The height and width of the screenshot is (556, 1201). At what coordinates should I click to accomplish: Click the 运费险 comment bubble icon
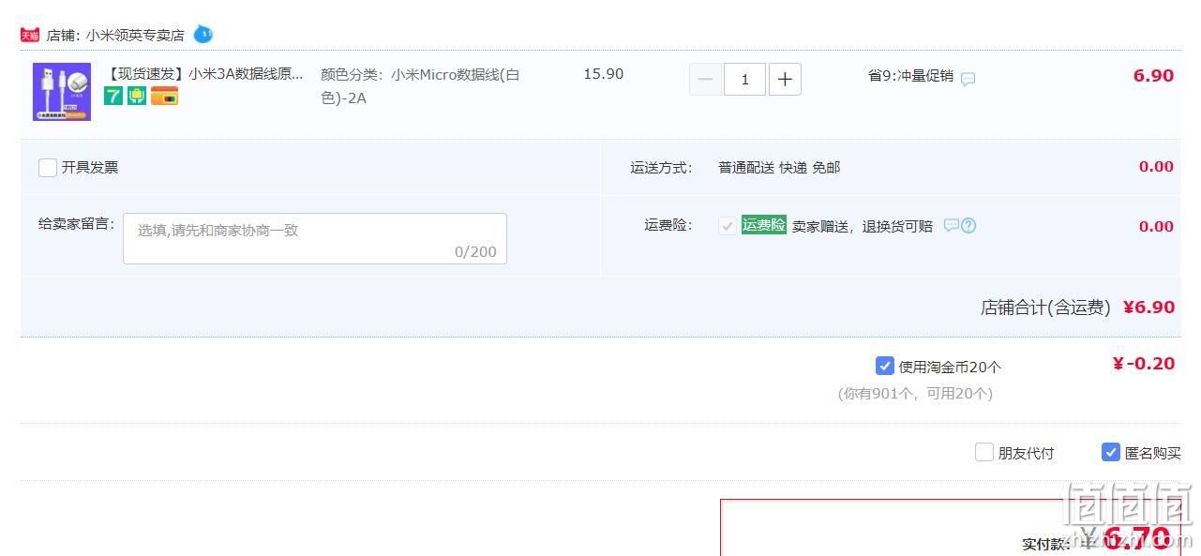[951, 225]
